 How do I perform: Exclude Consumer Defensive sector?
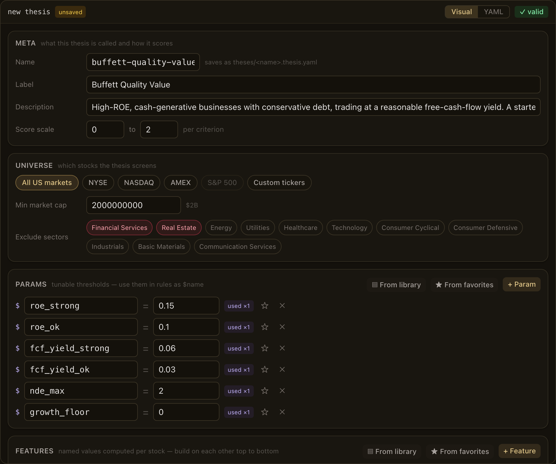click(x=485, y=228)
